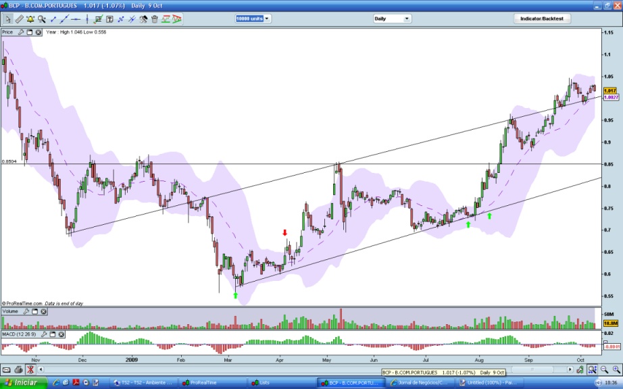Pick the horizontal line tool
The width and height of the screenshot is (623, 389).
click(76, 19)
